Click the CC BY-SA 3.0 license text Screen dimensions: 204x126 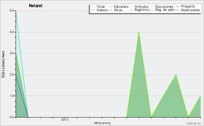coord(193,124)
